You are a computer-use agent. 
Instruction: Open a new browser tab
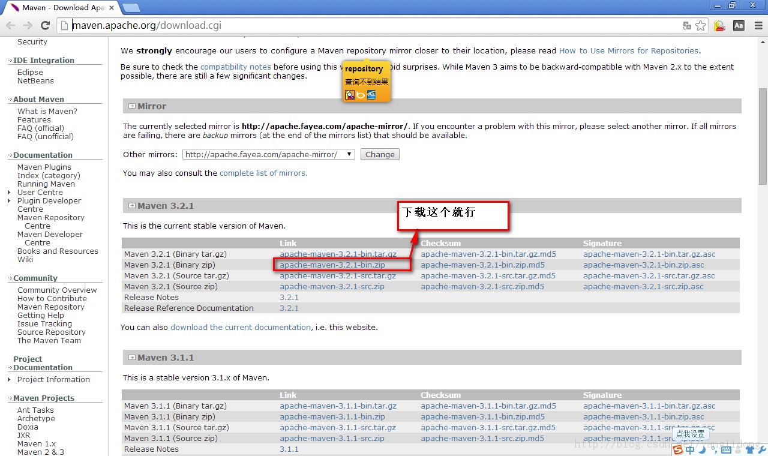[x=131, y=8]
